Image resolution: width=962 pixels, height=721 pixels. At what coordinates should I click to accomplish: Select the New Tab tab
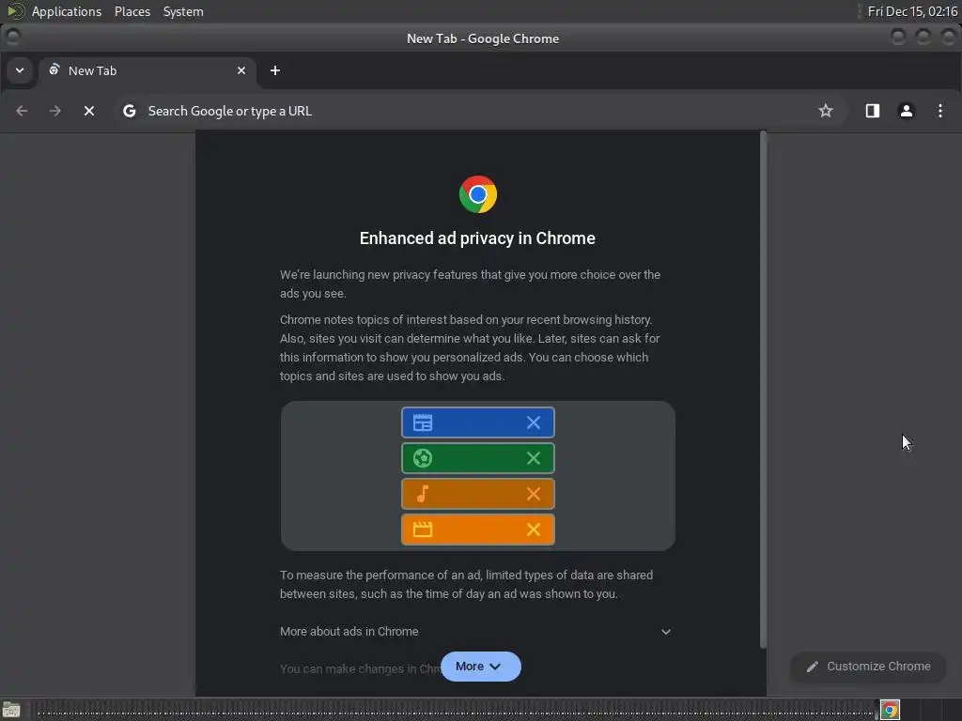tap(147, 70)
